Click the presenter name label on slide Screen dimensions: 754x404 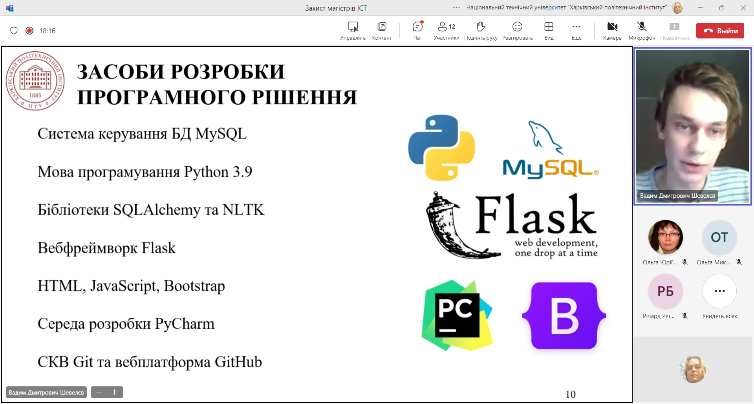pos(46,392)
